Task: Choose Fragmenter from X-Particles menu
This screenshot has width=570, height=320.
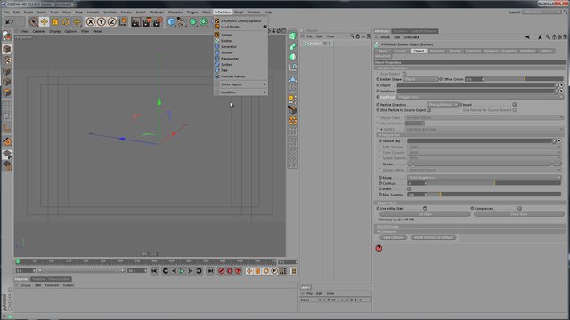Action: click(241, 59)
